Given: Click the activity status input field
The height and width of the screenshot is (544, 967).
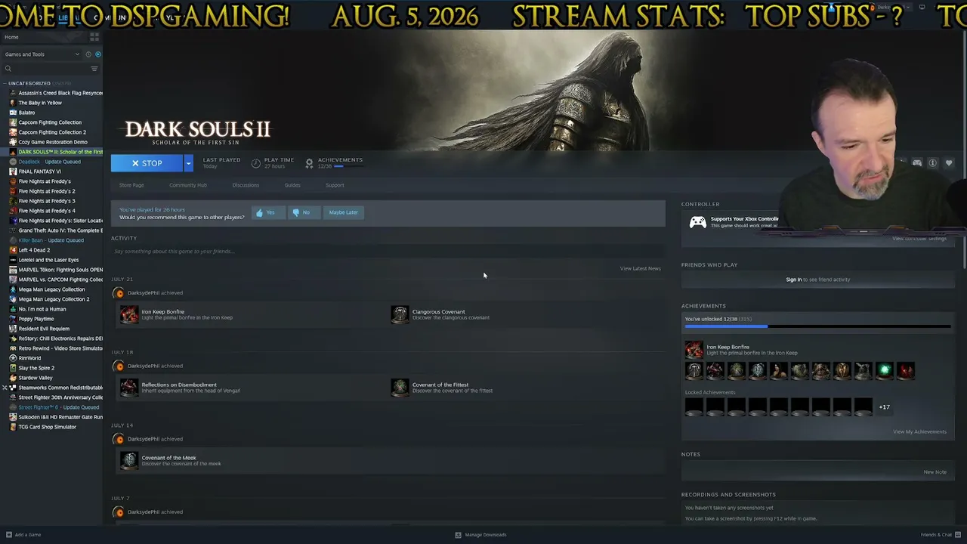Looking at the screenshot, I should [388, 251].
